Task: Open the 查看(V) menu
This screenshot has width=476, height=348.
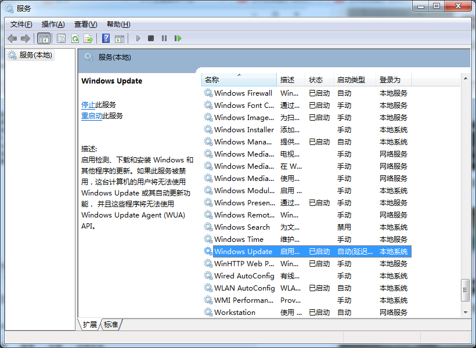Action: (85, 24)
